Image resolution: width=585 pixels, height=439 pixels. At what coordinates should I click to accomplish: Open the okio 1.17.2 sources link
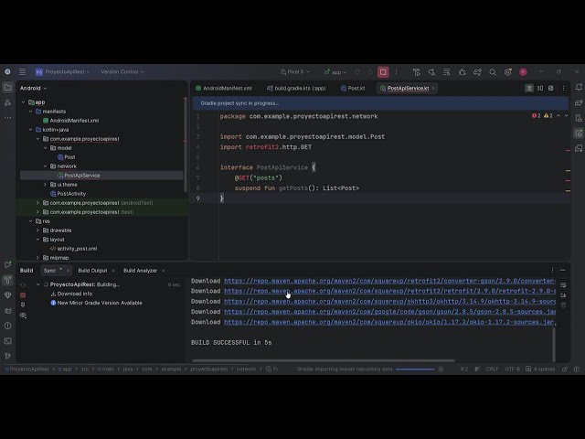389,322
